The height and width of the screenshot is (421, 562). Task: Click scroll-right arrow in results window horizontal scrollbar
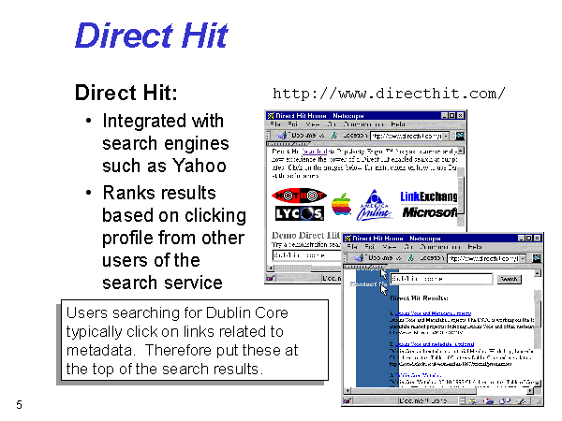pyautogui.click(x=530, y=390)
